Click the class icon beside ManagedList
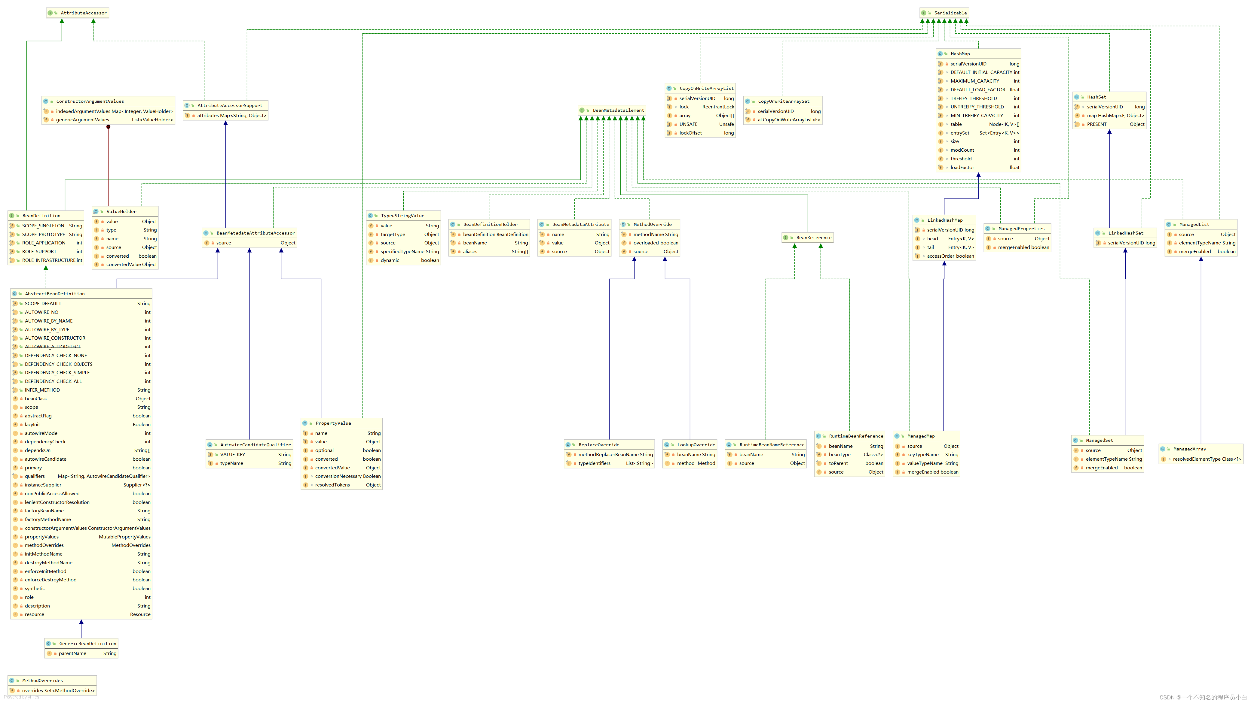 1169,225
